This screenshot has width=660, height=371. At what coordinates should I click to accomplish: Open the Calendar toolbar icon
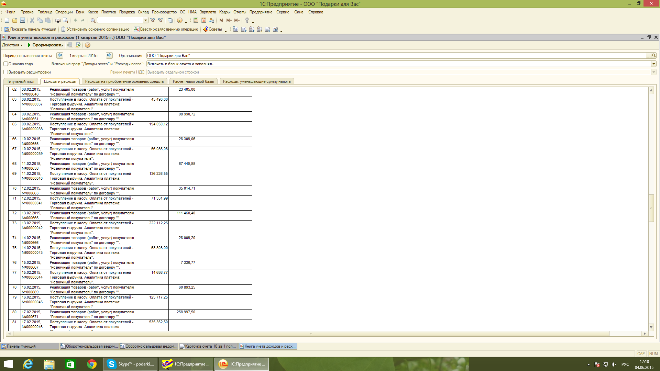(203, 20)
